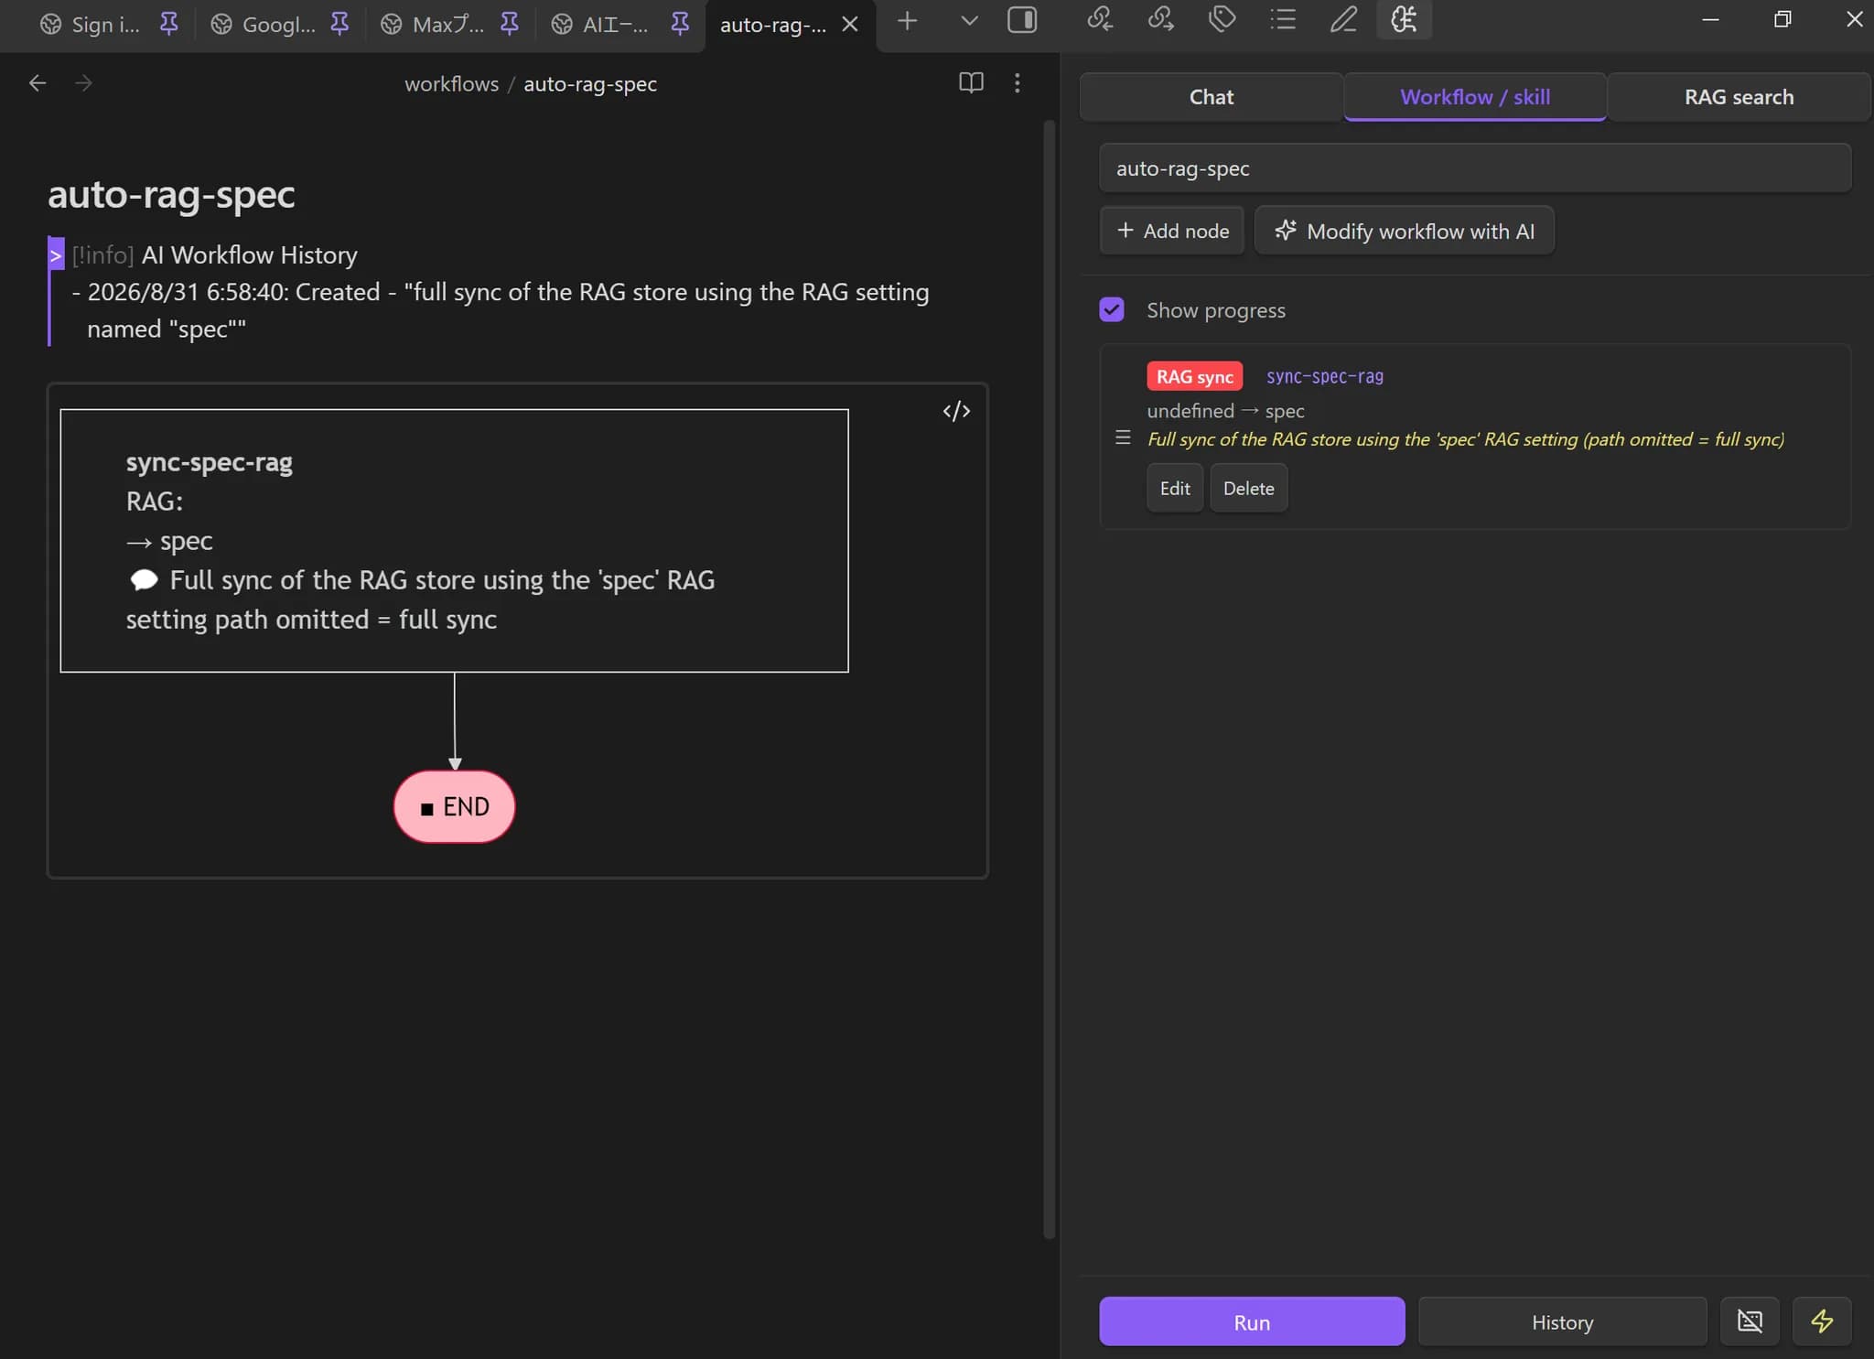Toggle the right sidebar panel icon
This screenshot has width=1874, height=1359.
[x=1022, y=20]
